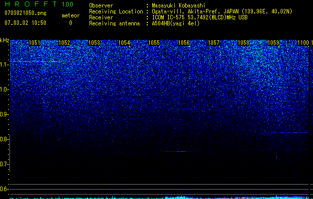313x199 pixels.
Task: Click the meteor count value 0
Action: click(x=71, y=23)
